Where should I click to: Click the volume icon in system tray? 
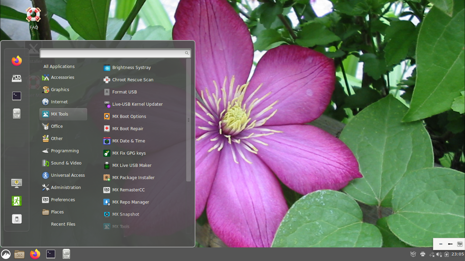click(x=439, y=254)
